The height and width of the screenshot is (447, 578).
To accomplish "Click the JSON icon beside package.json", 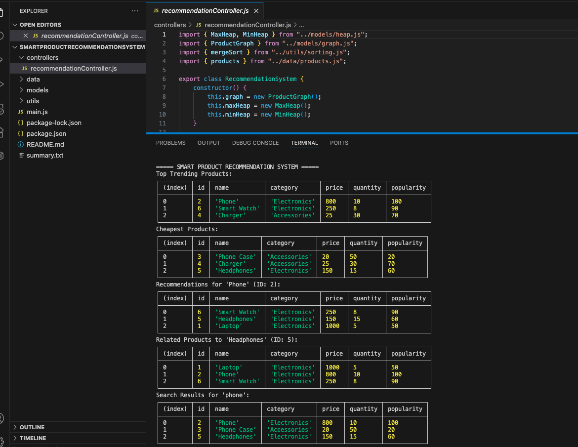I will pyautogui.click(x=21, y=133).
